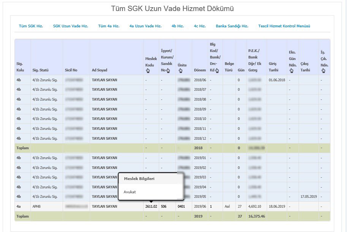Click hand icon under Eks. Gün Ndn.
Image resolution: width=359 pixels, height=232 pixels.
291,70
